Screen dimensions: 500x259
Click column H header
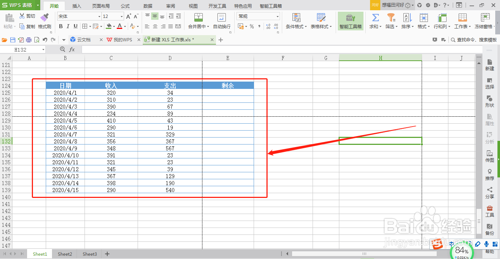(x=380, y=58)
